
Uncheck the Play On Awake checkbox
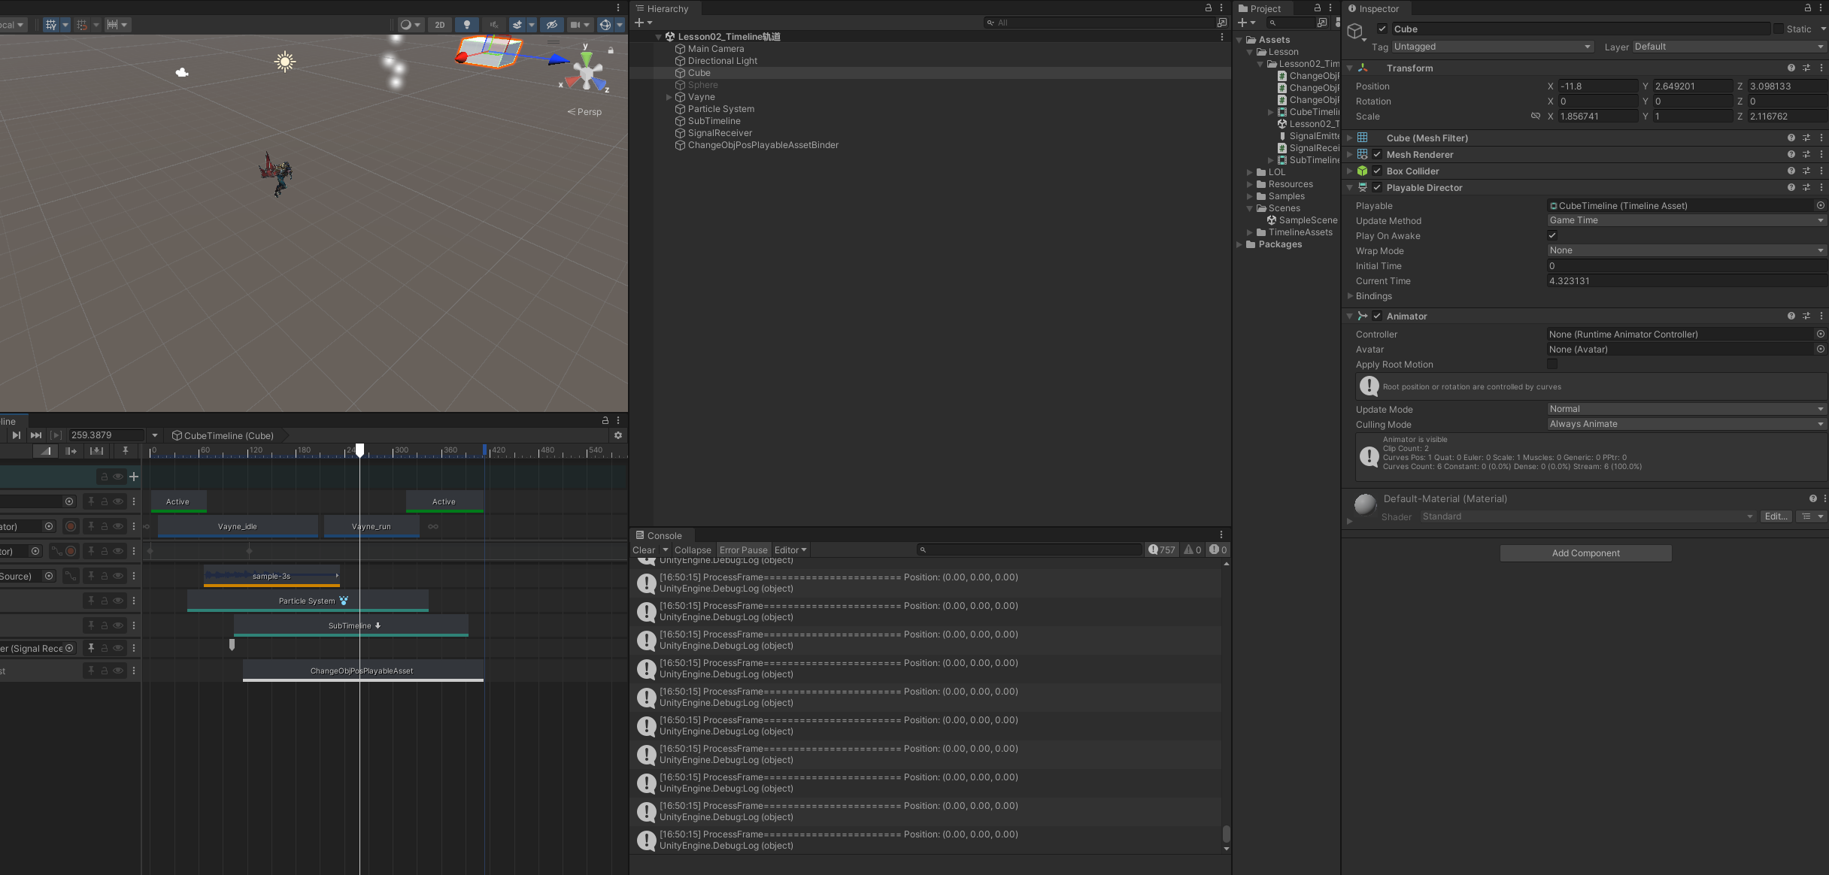tap(1552, 235)
